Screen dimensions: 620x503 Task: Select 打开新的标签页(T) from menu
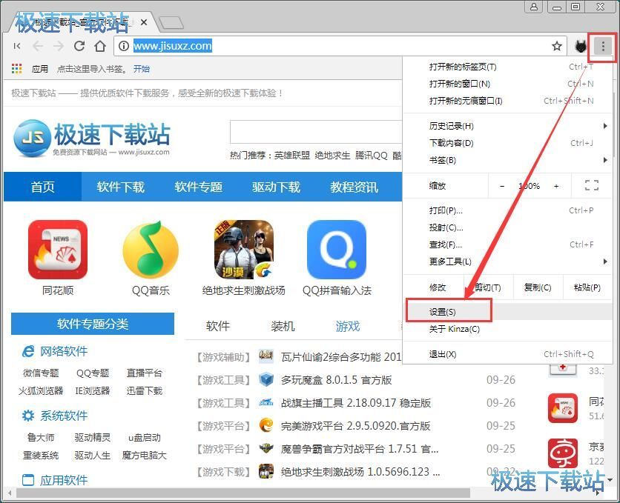pyautogui.click(x=508, y=67)
